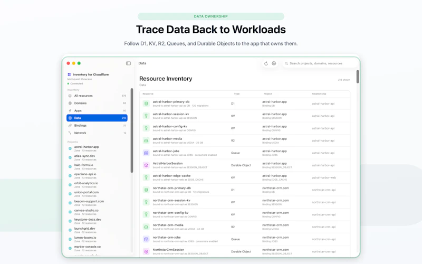Click Queue icon for northstar-crm-jobs
The image size is (422, 264).
point(146,239)
